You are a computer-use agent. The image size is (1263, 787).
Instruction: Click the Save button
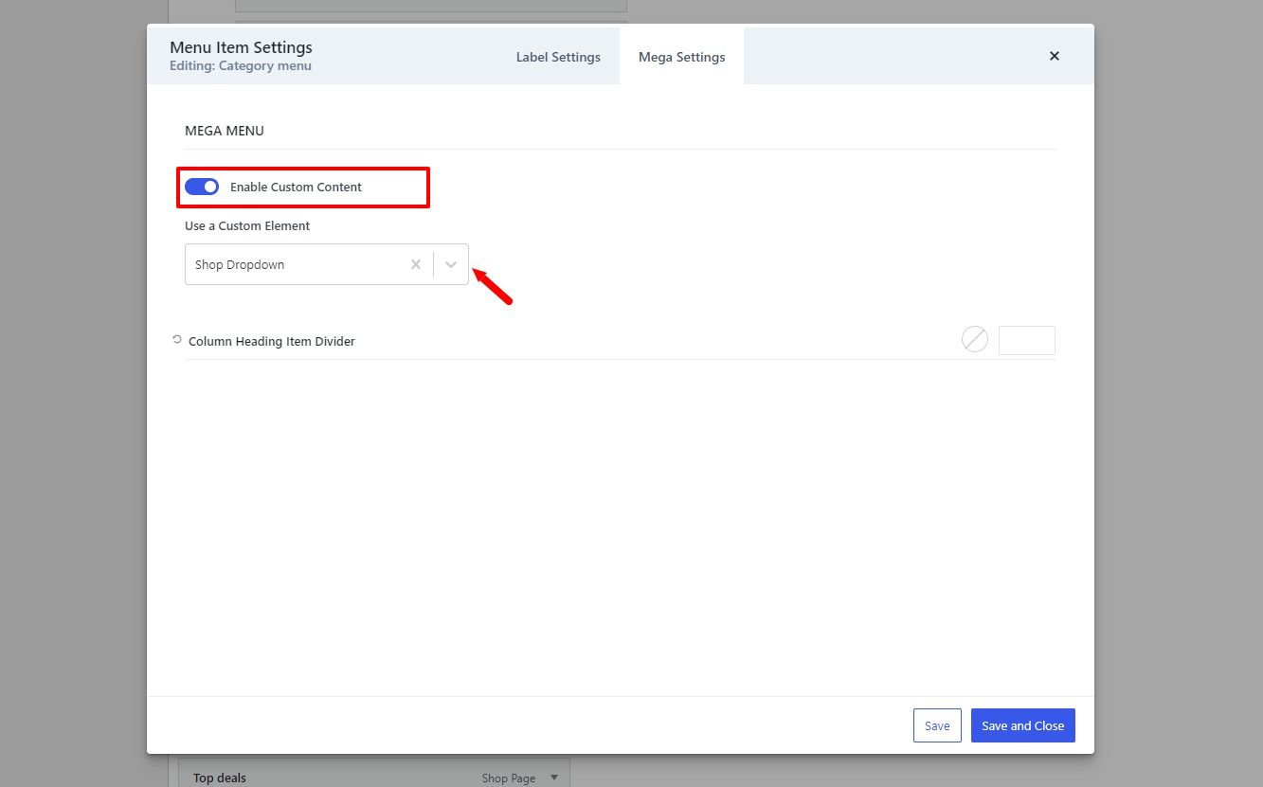[937, 725]
